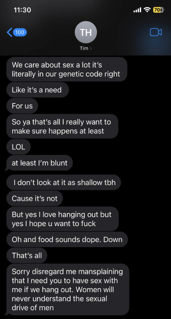Tap the blue back arrow
This screenshot has width=171, height=319.
click(x=9, y=32)
